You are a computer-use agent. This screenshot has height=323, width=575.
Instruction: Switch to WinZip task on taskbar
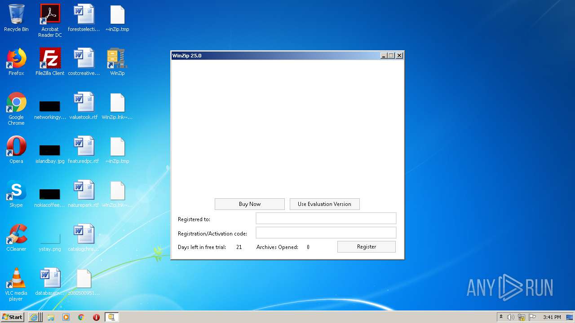pos(111,317)
